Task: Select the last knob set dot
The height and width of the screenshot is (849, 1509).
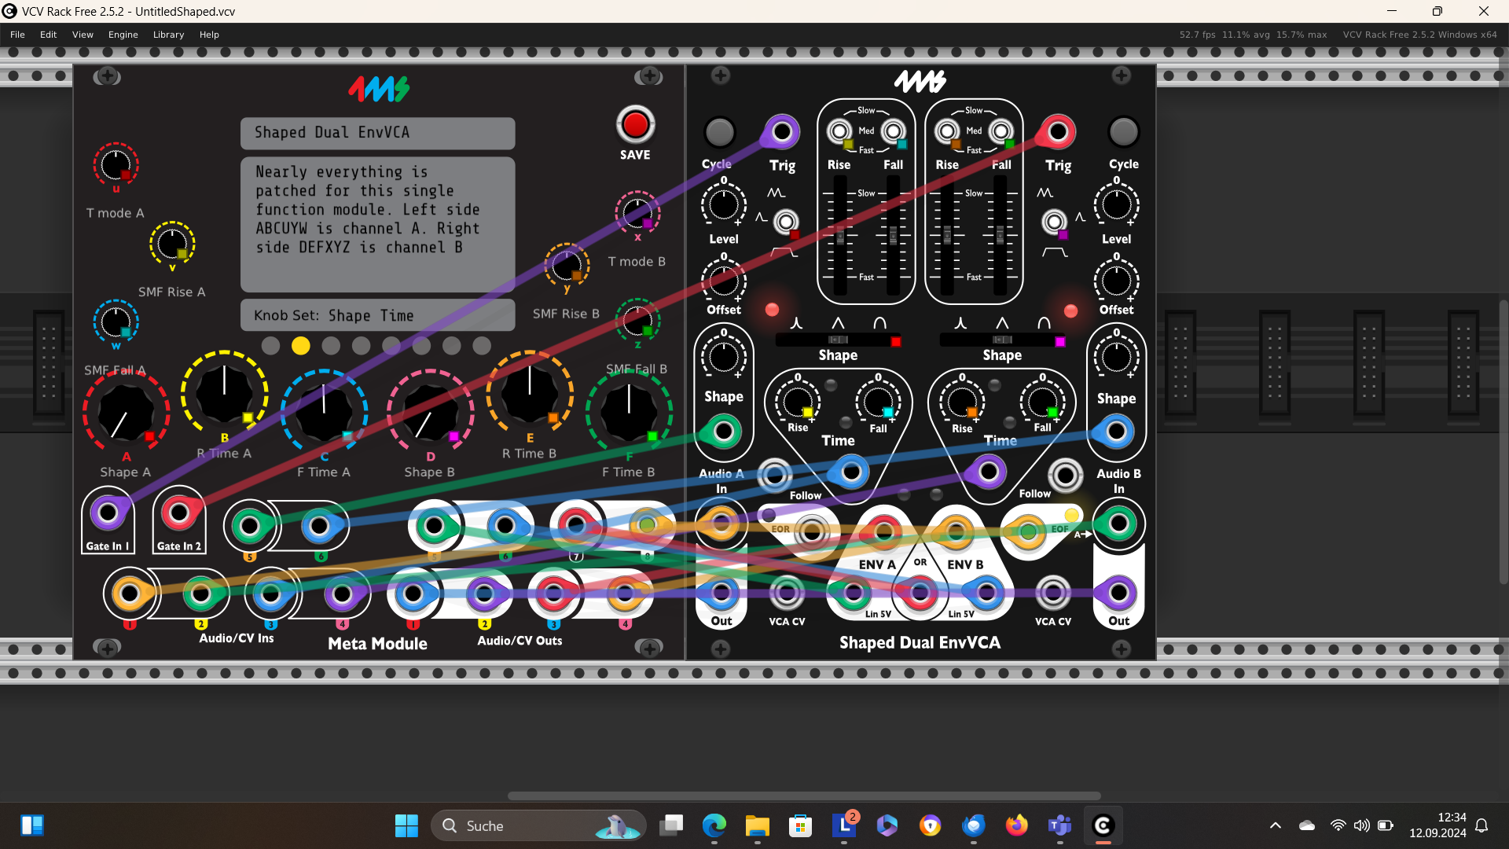Action: point(482,345)
